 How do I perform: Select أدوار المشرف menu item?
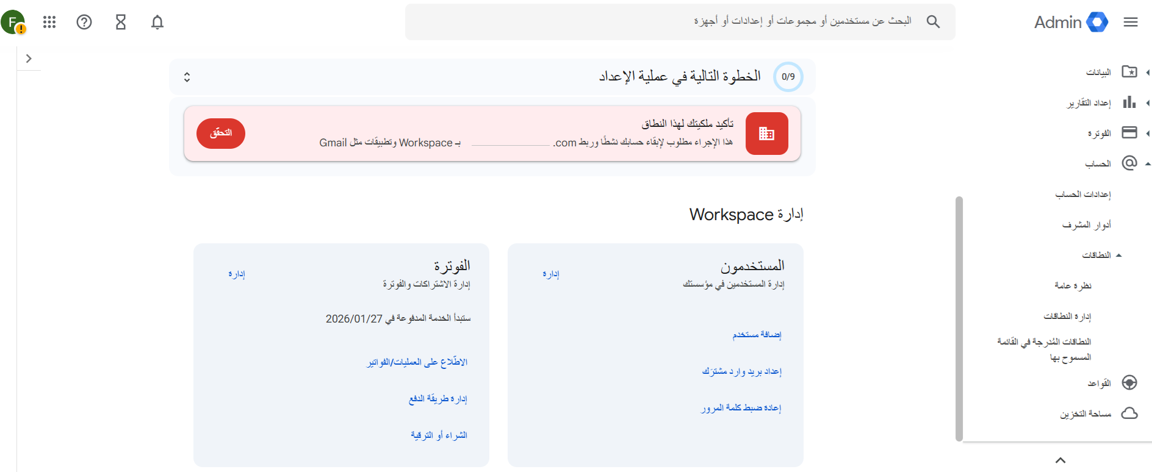[x=1086, y=225]
